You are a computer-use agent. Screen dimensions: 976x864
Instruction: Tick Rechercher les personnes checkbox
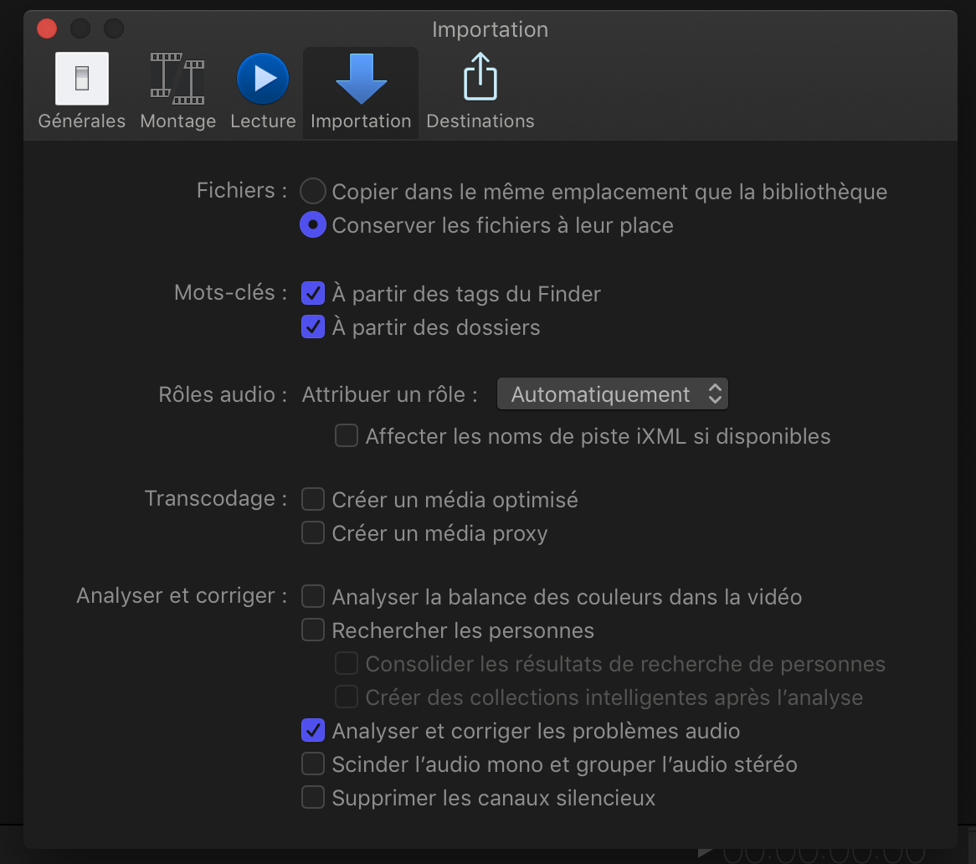(x=313, y=630)
